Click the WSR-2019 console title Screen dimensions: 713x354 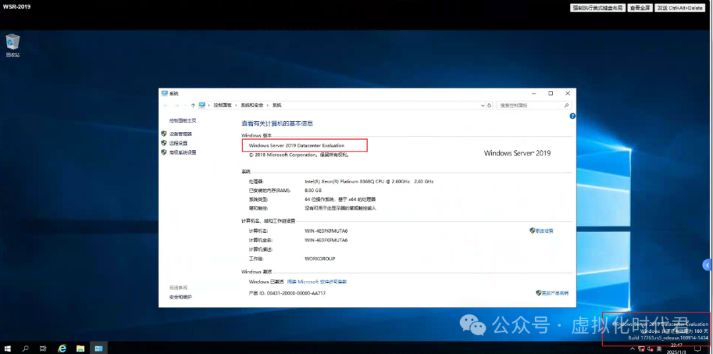click(17, 7)
